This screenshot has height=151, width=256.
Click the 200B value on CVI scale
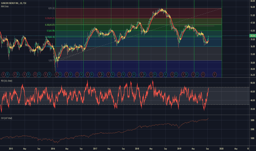[252, 129]
